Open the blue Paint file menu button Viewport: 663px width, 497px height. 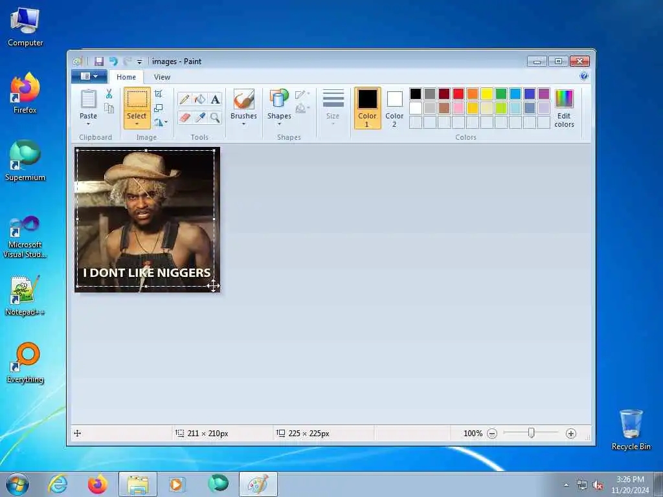[89, 76]
